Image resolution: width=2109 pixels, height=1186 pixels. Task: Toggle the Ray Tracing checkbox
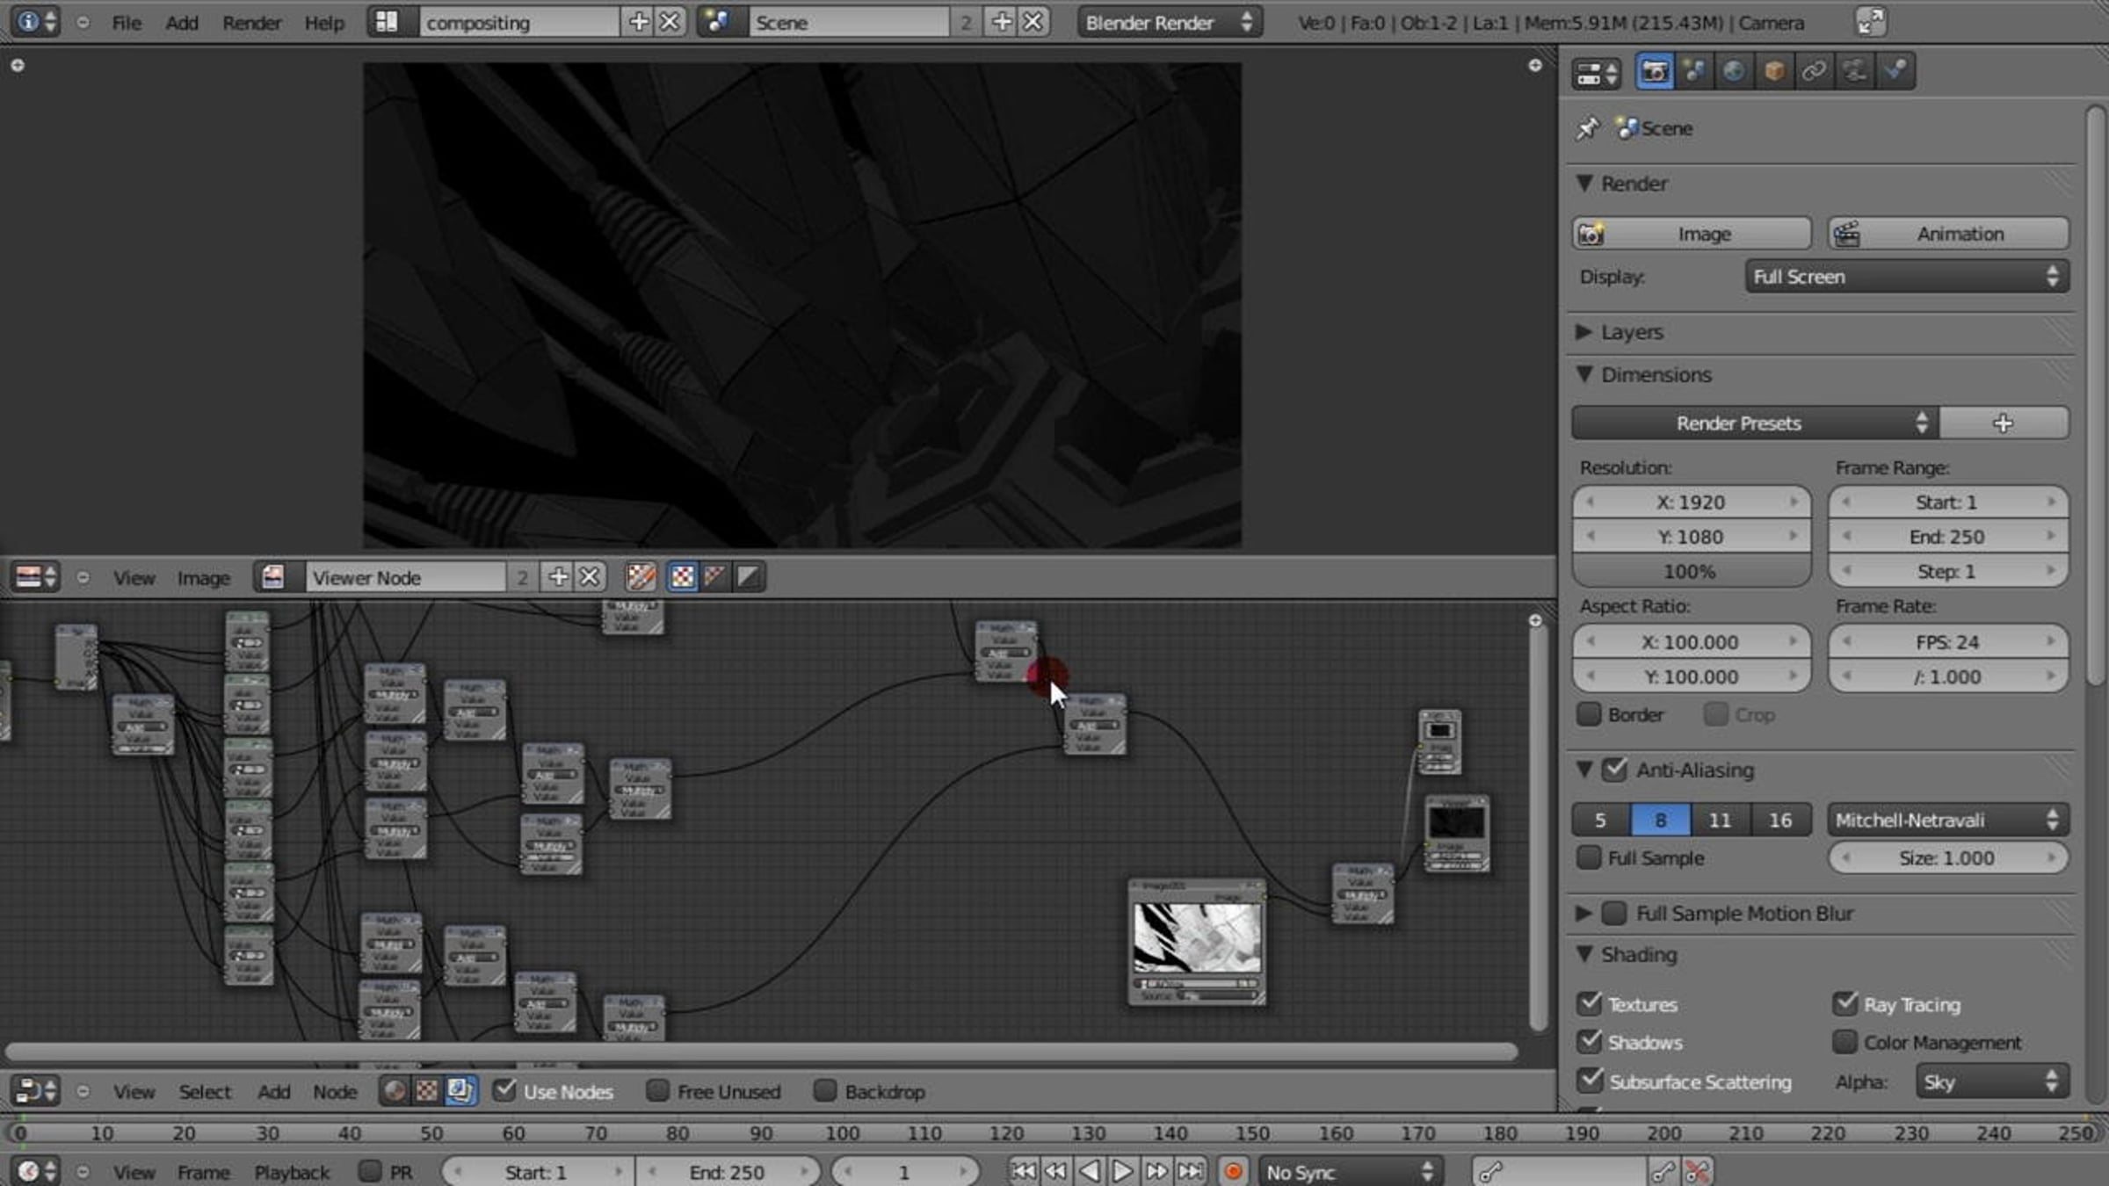(x=1845, y=1003)
